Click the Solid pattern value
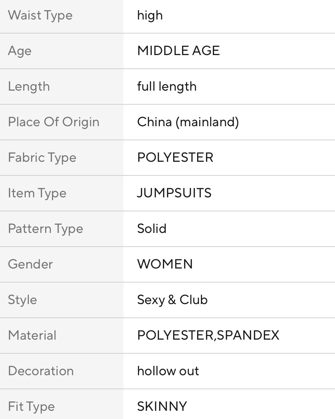The height and width of the screenshot is (419, 335). tap(152, 229)
